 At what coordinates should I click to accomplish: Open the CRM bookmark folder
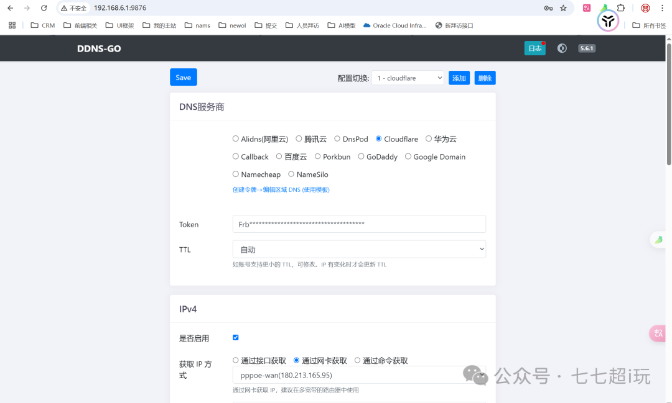pyautogui.click(x=42, y=25)
